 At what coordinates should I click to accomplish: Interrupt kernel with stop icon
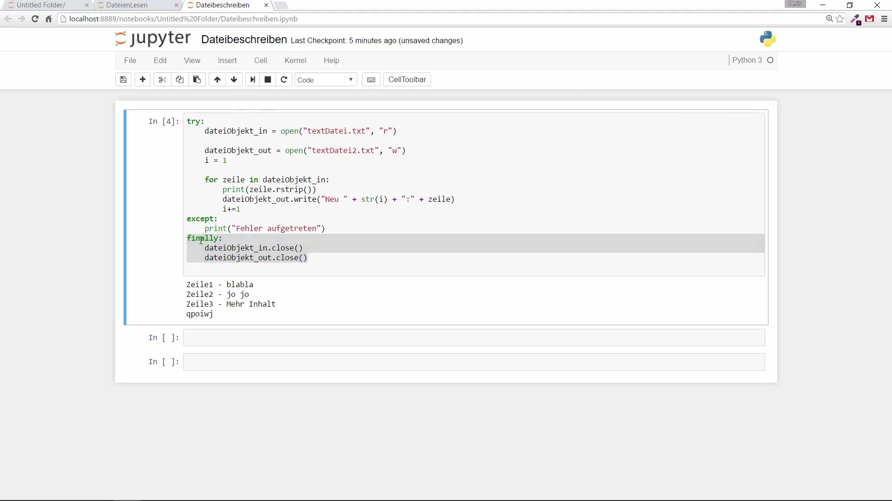tap(268, 80)
